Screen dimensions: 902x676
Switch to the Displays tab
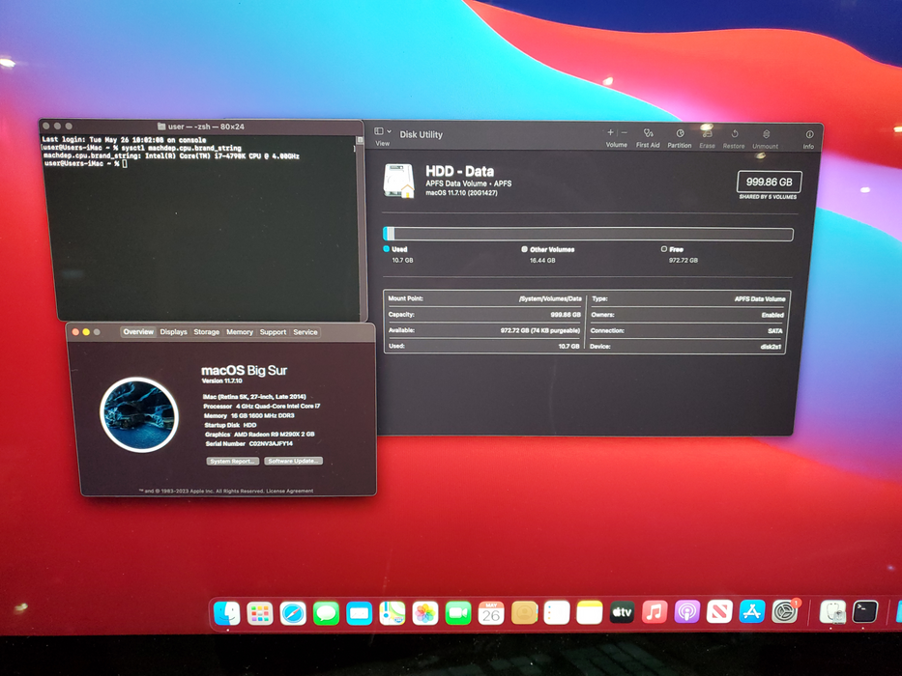click(173, 331)
